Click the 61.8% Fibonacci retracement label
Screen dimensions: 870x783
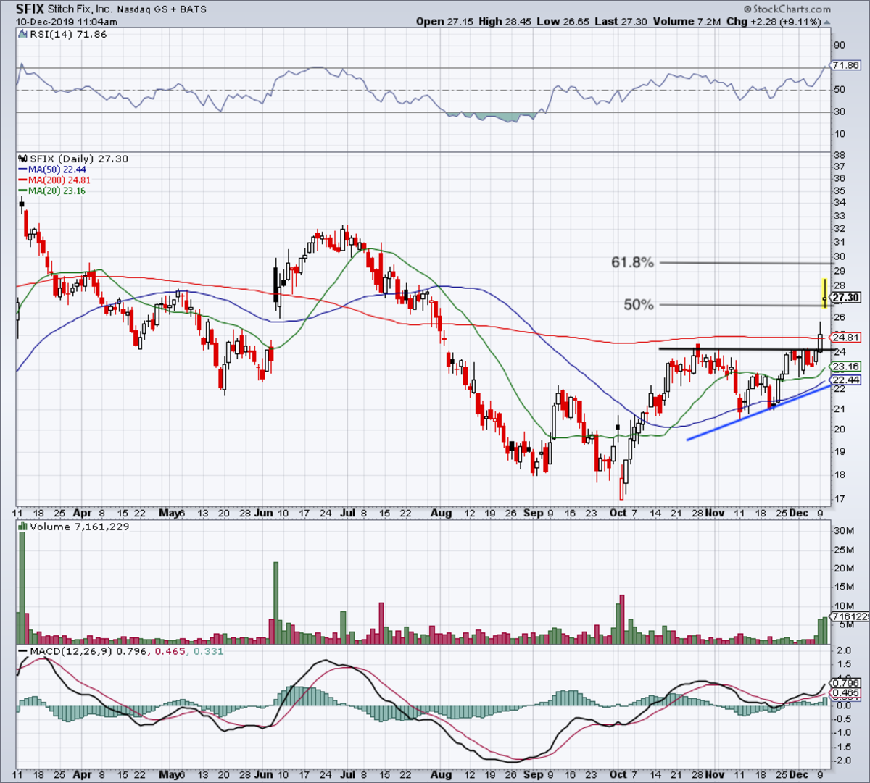[x=632, y=263]
